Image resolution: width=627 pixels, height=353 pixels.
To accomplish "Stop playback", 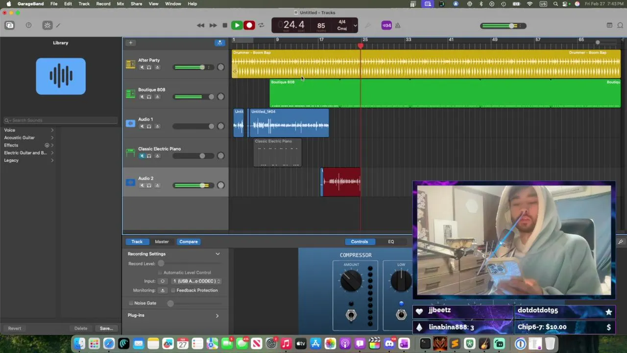I will click(225, 25).
